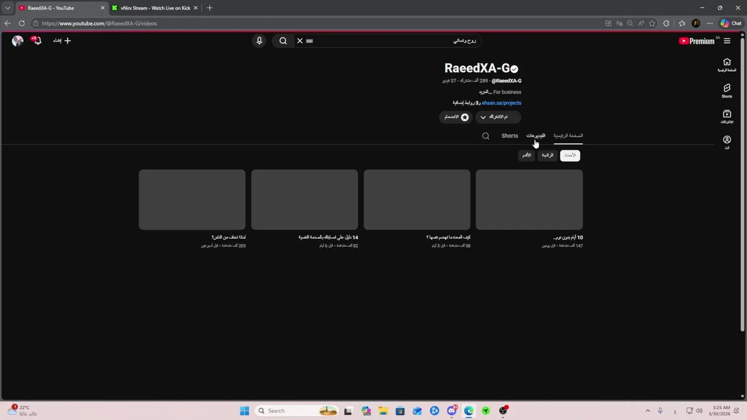747x420 pixels.
Task: Open the video thumbnail with 147K views
Action: [x=529, y=199]
